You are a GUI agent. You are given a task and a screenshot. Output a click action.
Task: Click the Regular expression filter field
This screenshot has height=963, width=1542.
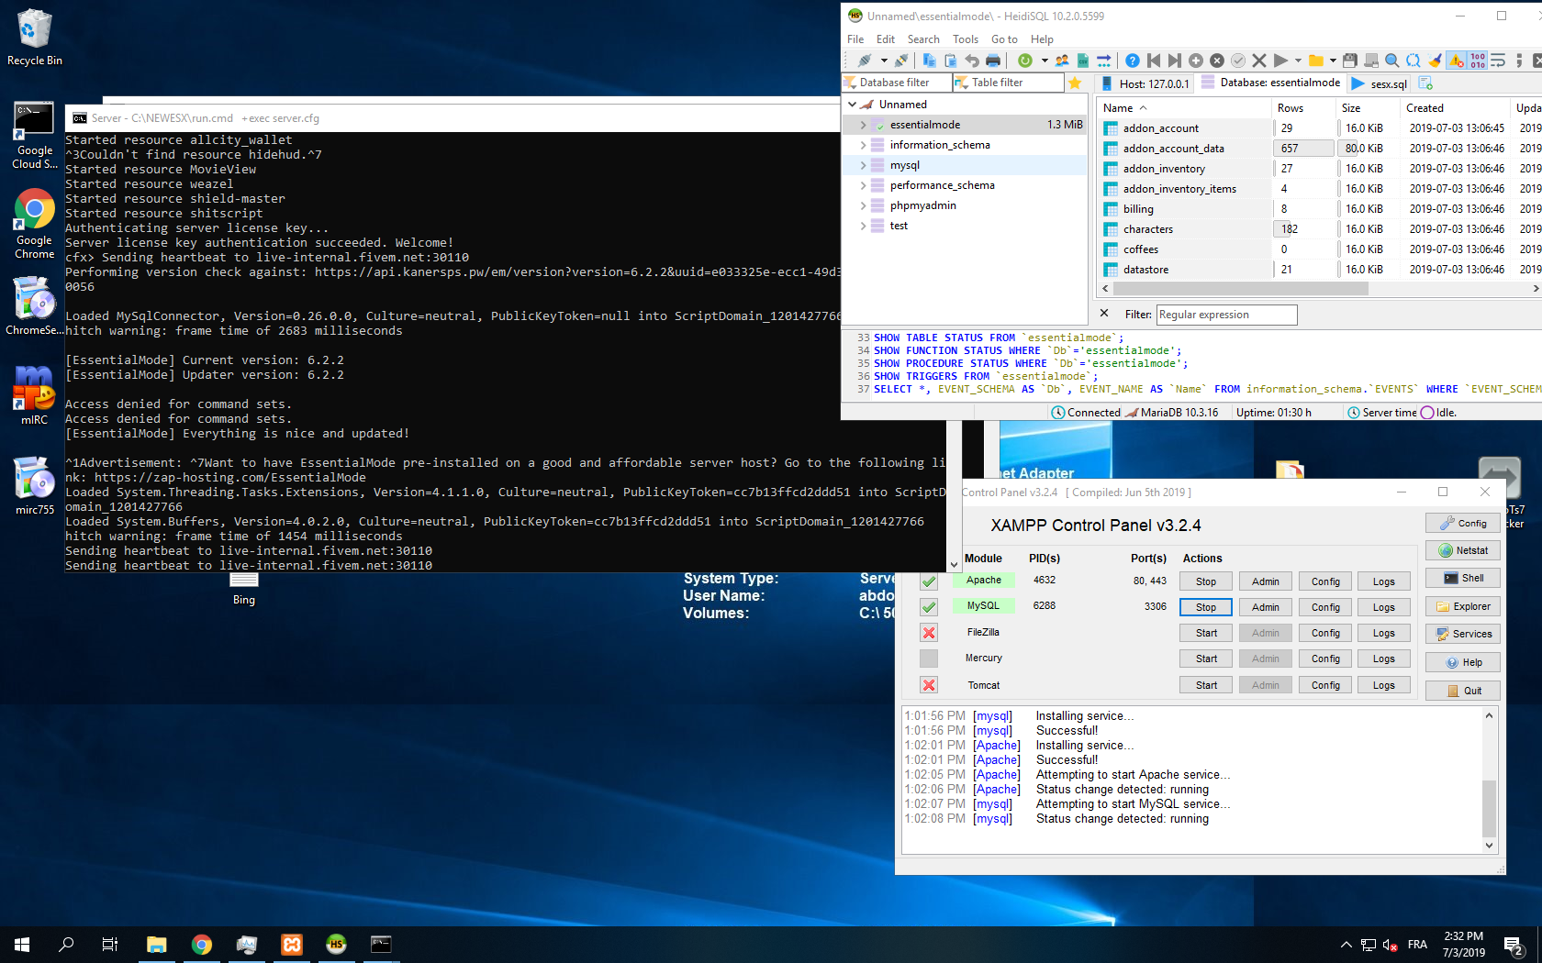point(1226,315)
